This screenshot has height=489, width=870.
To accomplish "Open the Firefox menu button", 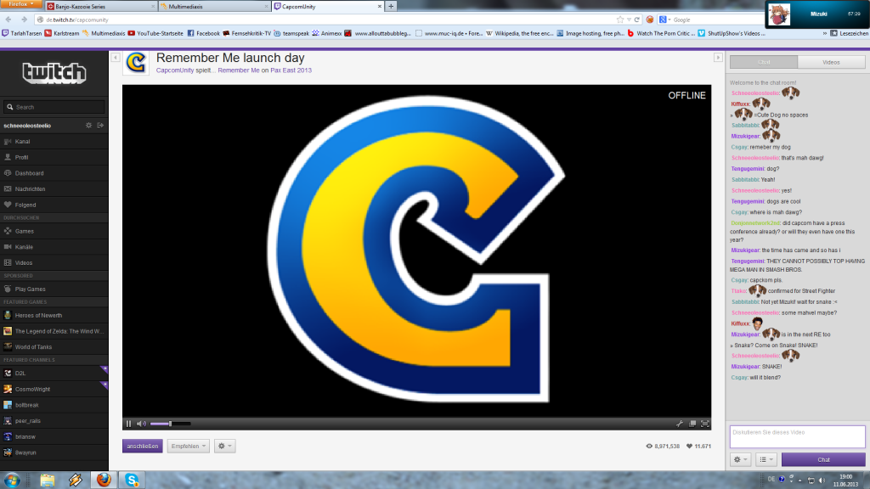I will point(20,4).
